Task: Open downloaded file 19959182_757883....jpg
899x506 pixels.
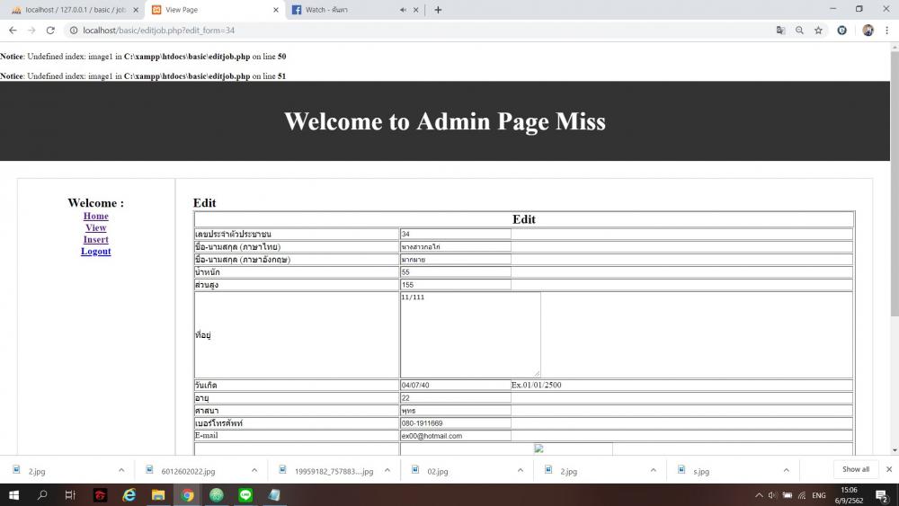Action: (334, 471)
